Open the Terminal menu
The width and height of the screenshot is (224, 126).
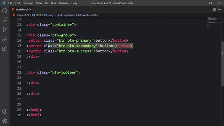(x=64, y=3)
